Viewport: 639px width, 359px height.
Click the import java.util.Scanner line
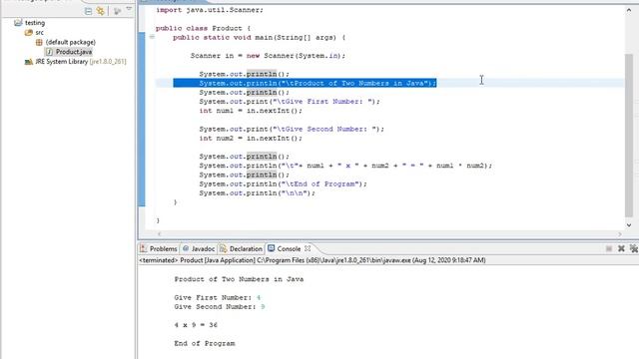(x=210, y=10)
